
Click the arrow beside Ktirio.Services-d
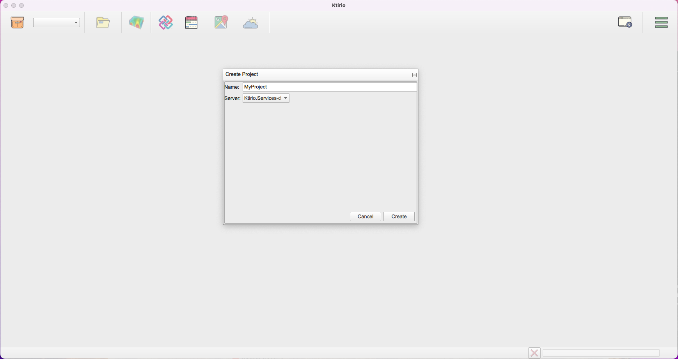tap(286, 98)
